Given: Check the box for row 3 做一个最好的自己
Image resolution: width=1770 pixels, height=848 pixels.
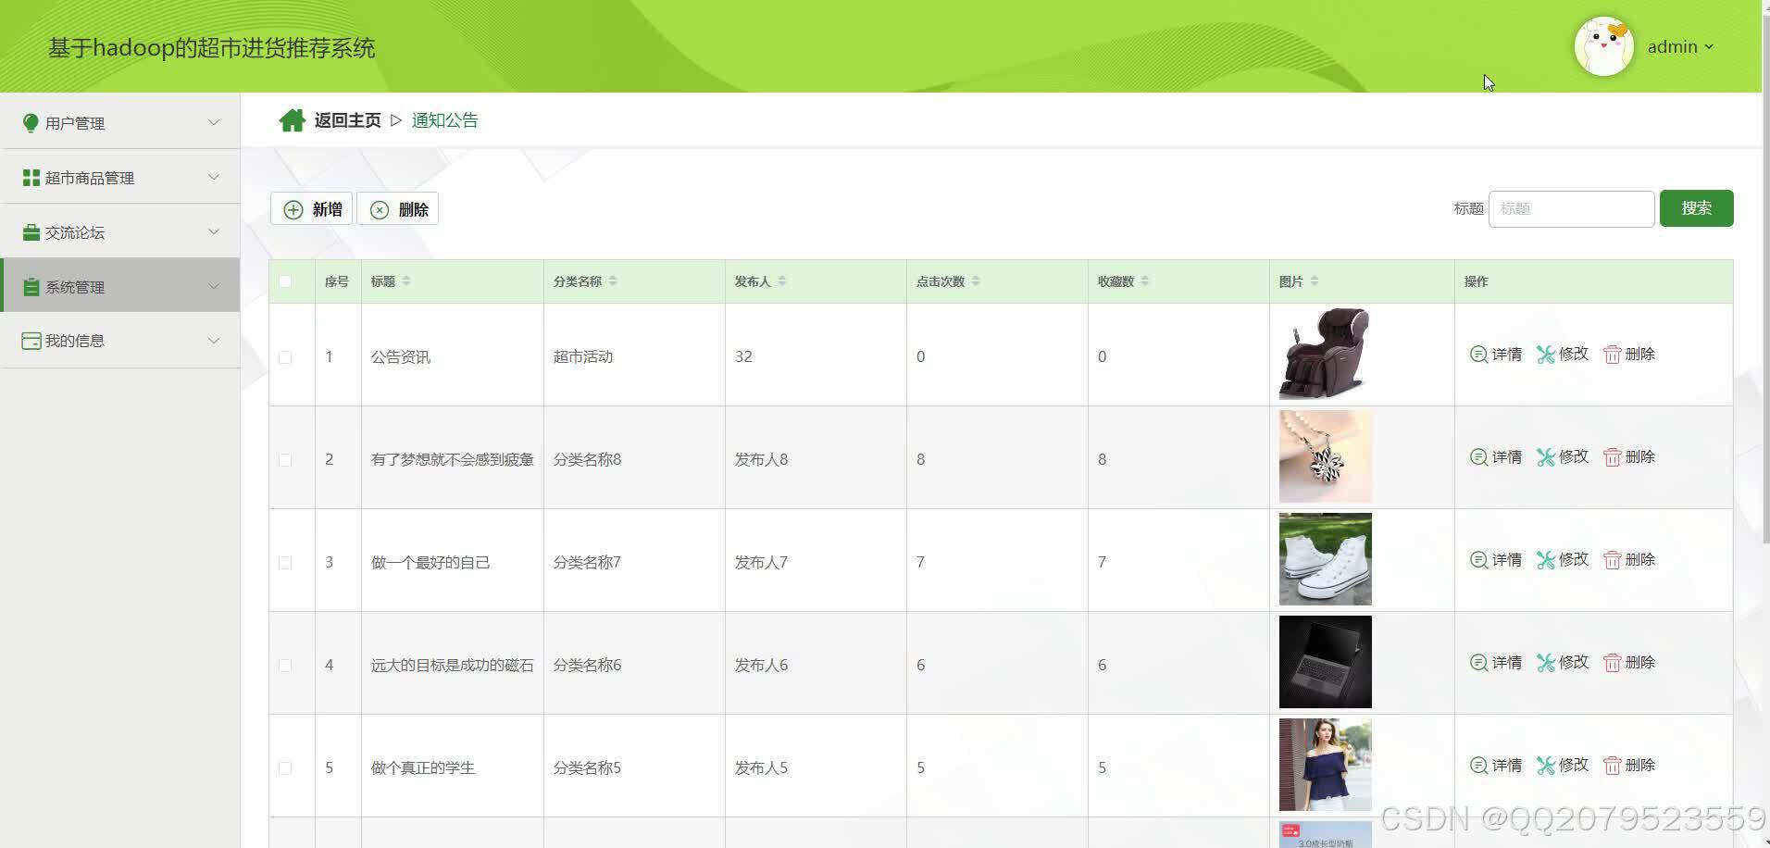Looking at the screenshot, I should [x=285, y=563].
